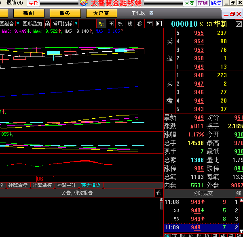The image size is (243, 237).
Task: Click the MA5: 9.148 indicator value
Action: [x=78, y=31]
